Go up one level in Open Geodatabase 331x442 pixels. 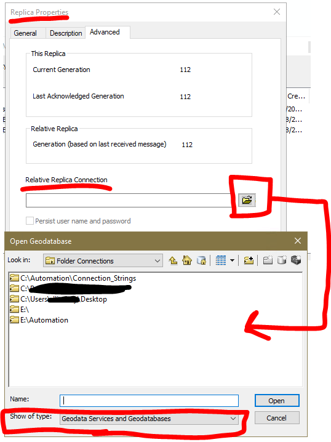pyautogui.click(x=173, y=260)
